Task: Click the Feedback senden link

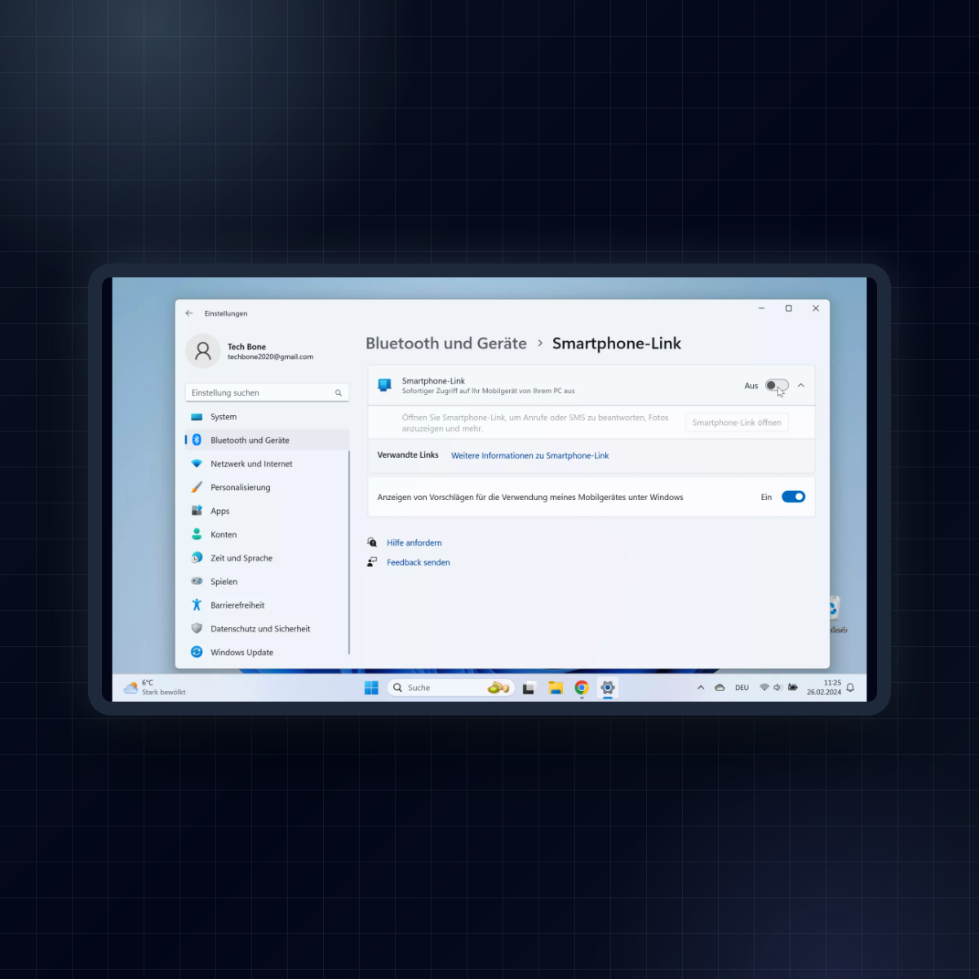Action: (419, 562)
